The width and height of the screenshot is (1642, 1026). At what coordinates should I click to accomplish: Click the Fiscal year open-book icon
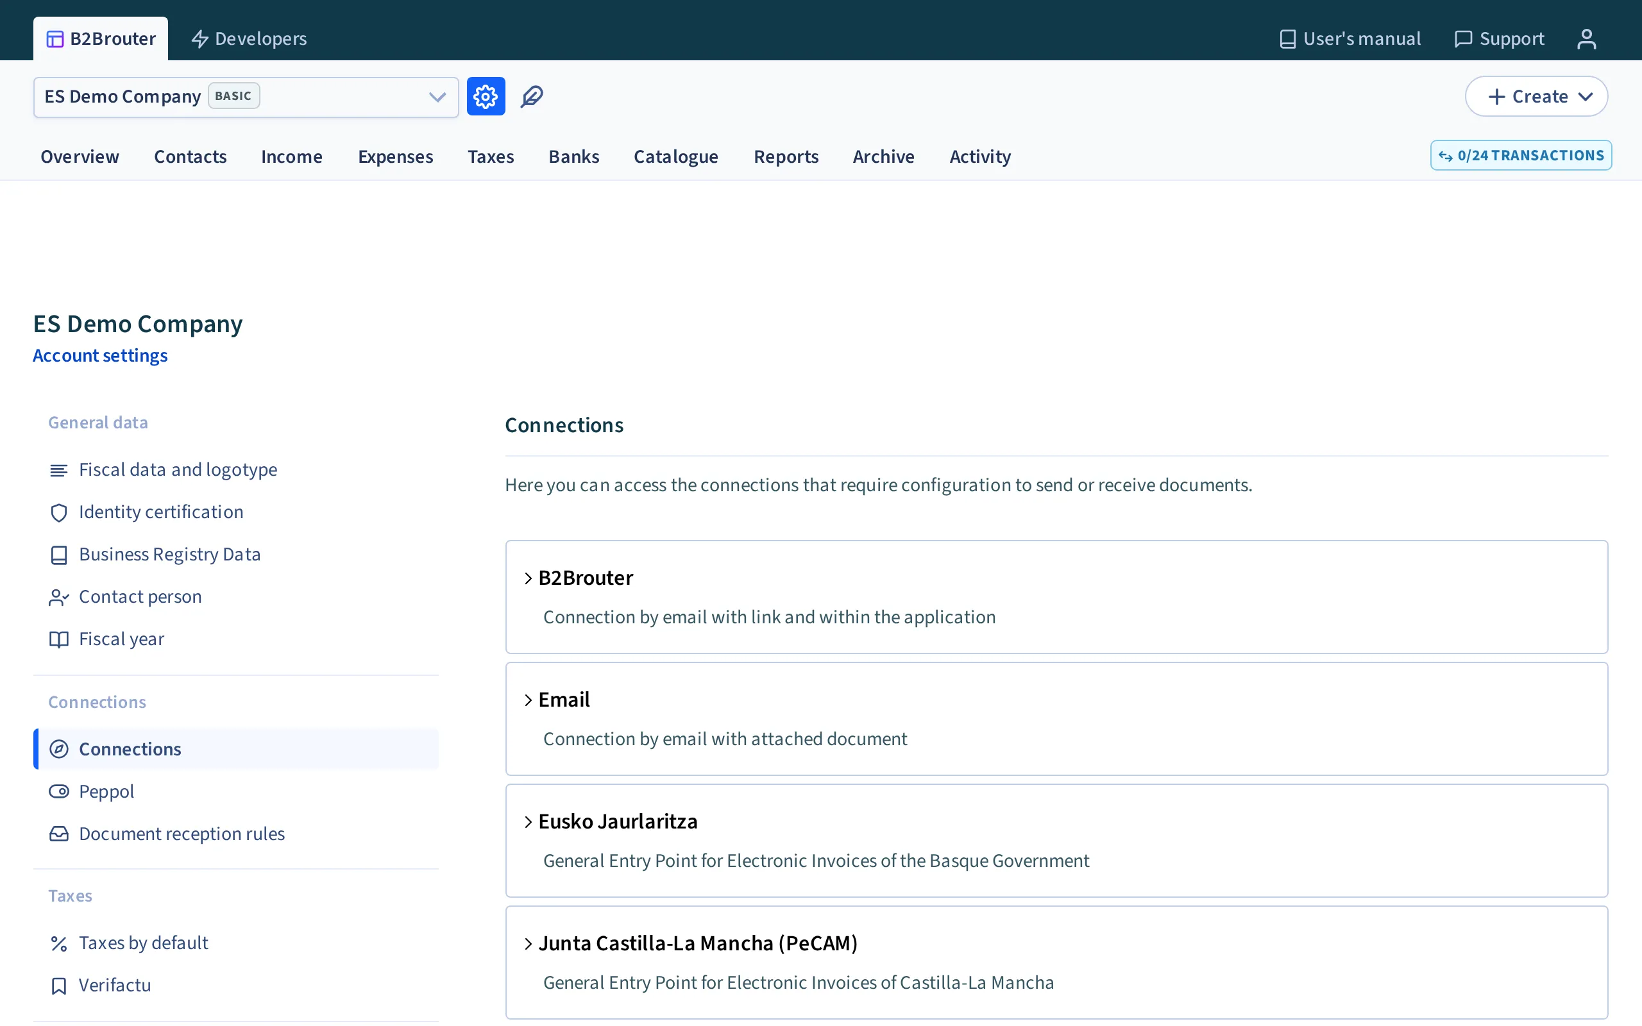59,639
